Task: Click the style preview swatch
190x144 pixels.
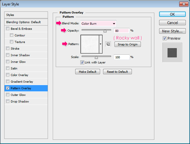Action: coord(172,53)
